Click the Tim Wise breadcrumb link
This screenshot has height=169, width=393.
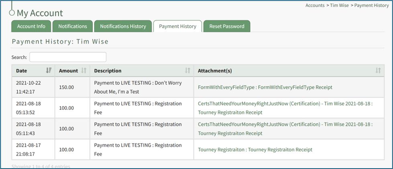[x=339, y=5]
